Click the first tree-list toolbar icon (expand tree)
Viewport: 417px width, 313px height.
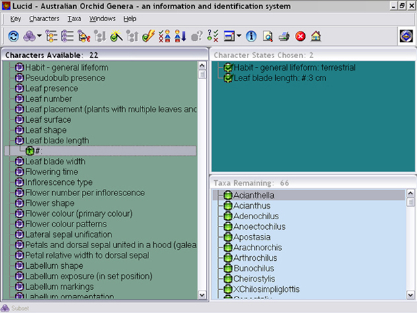coord(51,36)
